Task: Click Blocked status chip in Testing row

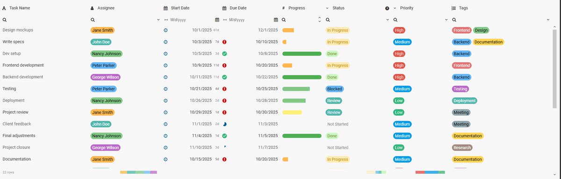Action: [335, 89]
